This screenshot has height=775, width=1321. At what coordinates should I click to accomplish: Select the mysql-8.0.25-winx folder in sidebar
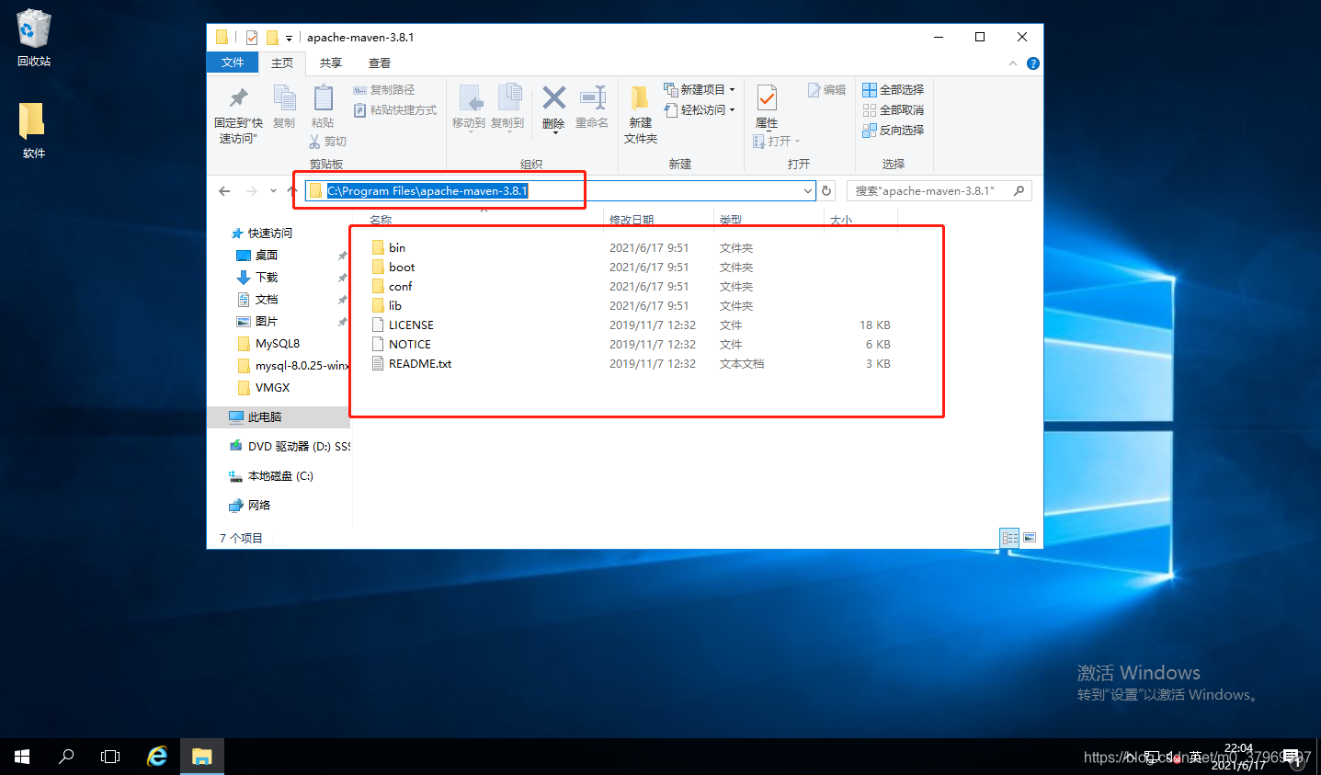(292, 366)
